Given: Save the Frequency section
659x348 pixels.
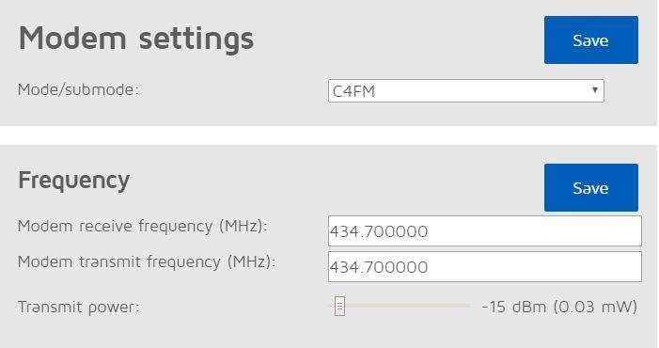Looking at the screenshot, I should pyautogui.click(x=591, y=188).
